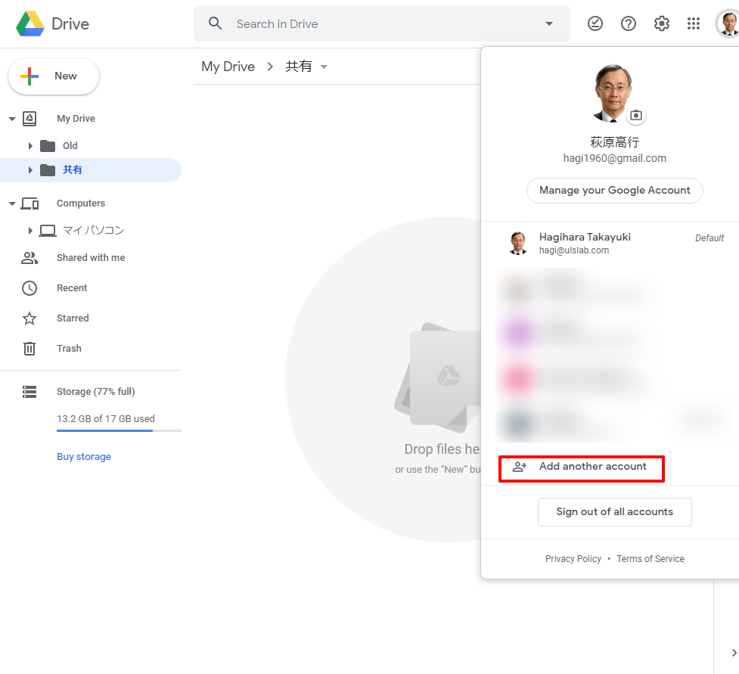This screenshot has width=739, height=674.
Task: Open the Terms of Service link
Action: click(x=651, y=559)
